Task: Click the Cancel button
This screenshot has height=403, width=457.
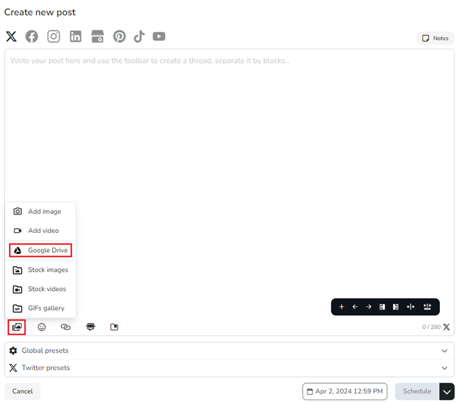Action: coord(23,391)
